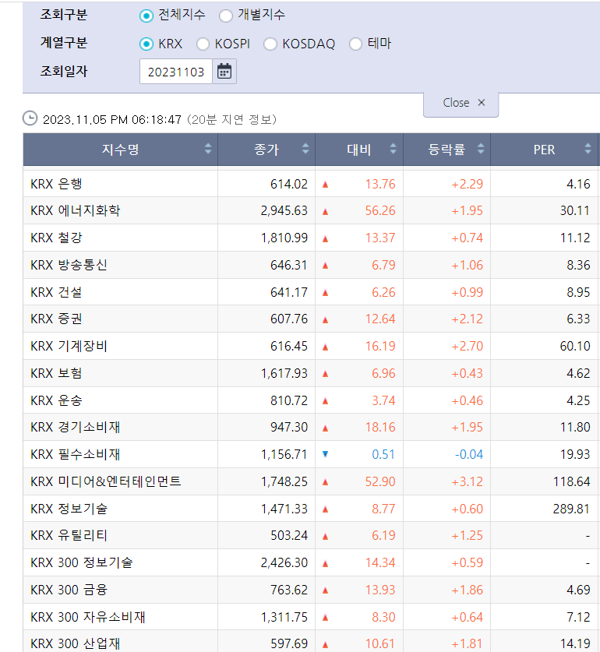Click the KRX 보험 index name
Image resolution: width=600 pixels, height=652 pixels.
click(56, 373)
